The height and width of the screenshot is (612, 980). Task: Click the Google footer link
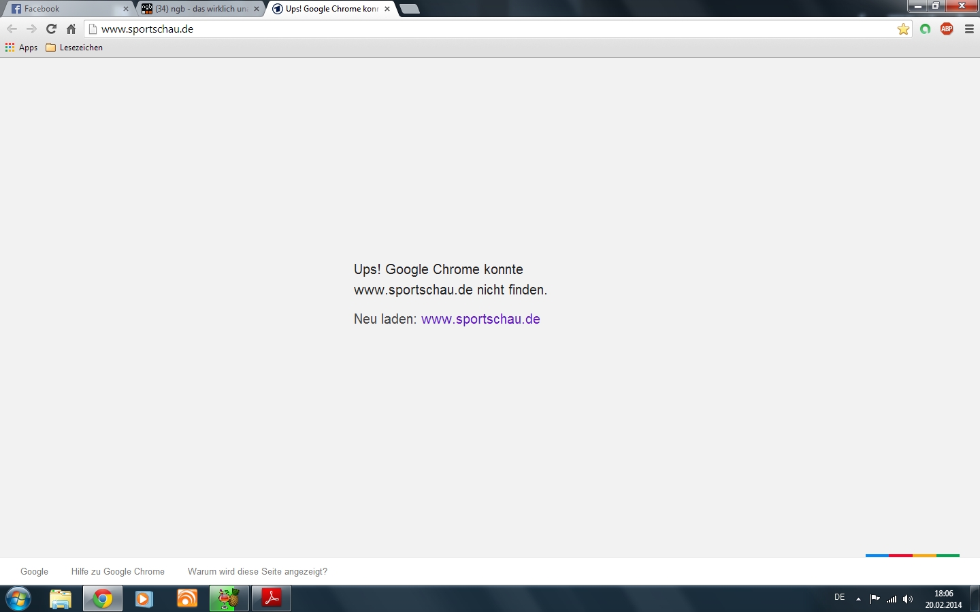click(34, 571)
